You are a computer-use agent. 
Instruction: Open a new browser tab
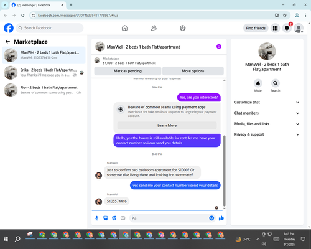coord(71,5)
